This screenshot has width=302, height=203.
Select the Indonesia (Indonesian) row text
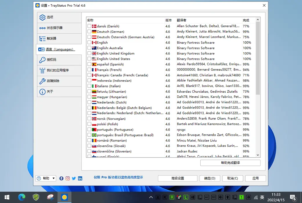[x=114, y=81]
